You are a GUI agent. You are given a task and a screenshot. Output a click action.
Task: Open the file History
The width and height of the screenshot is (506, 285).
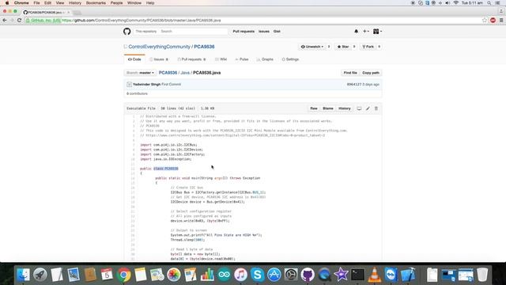345,108
